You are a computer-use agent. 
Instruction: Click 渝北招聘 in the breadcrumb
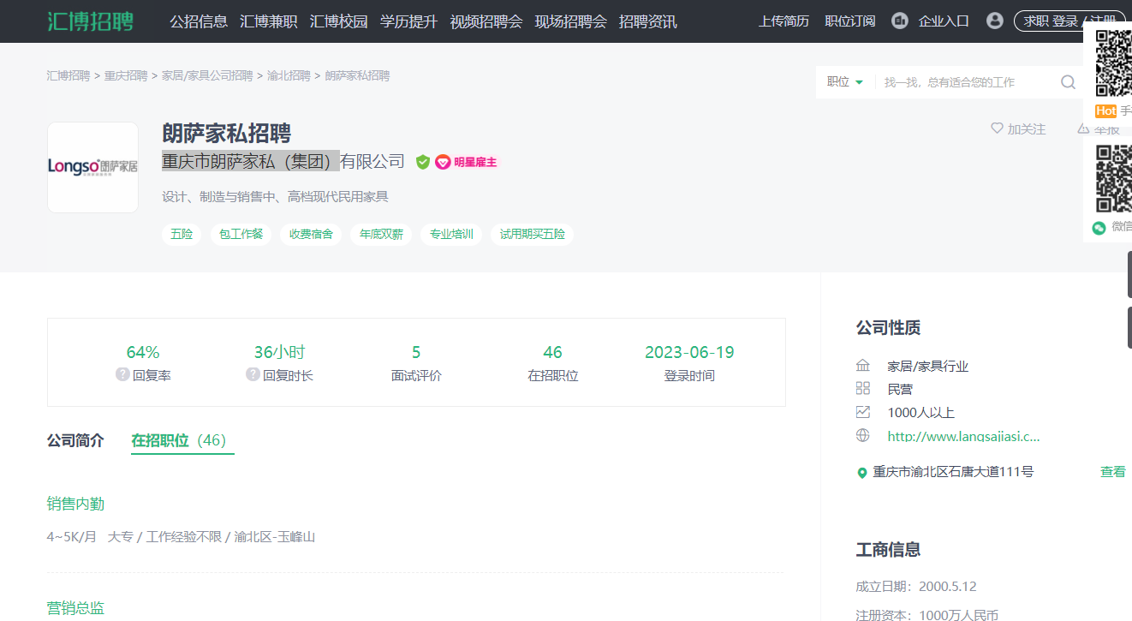click(289, 75)
